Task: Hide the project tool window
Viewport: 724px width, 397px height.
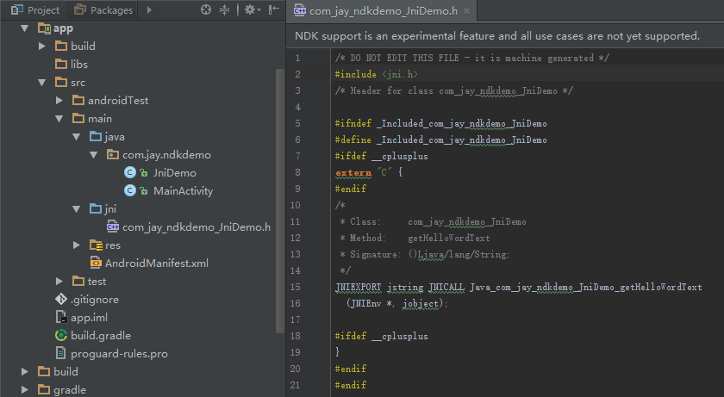Action: [x=273, y=9]
